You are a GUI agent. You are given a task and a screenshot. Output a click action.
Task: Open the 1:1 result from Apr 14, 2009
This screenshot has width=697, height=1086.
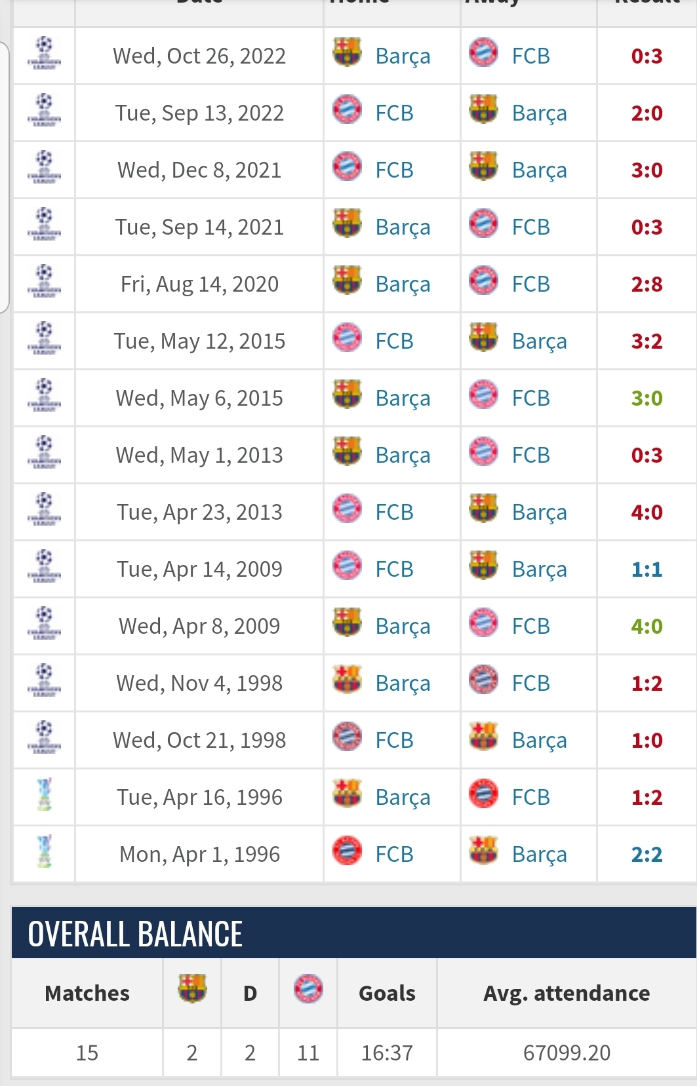(x=647, y=570)
